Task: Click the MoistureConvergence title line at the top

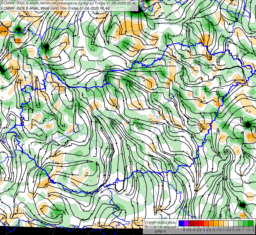Action: point(69,3)
